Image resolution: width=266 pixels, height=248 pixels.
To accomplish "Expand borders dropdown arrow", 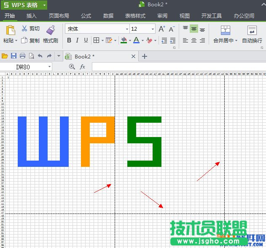I will click(102, 41).
